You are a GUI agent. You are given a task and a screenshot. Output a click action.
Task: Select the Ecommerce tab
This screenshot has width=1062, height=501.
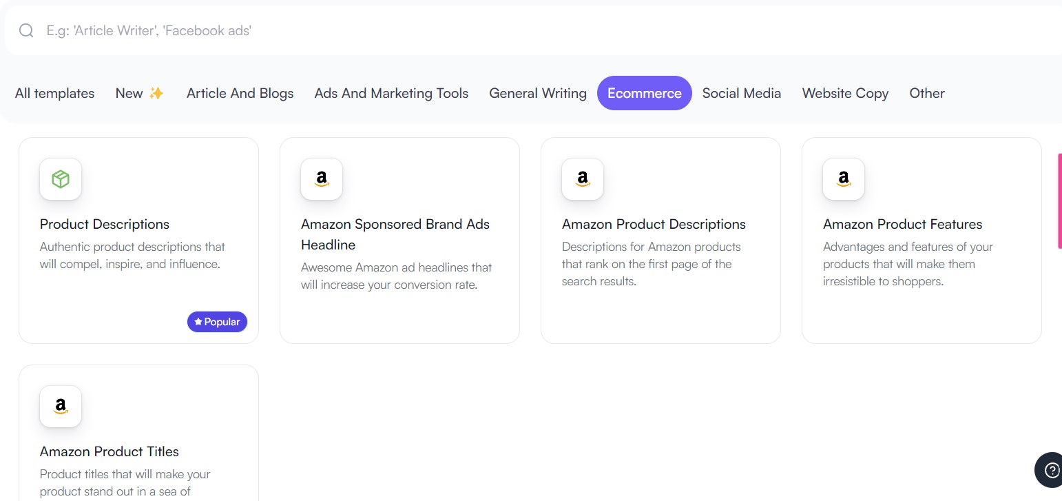pyautogui.click(x=645, y=93)
